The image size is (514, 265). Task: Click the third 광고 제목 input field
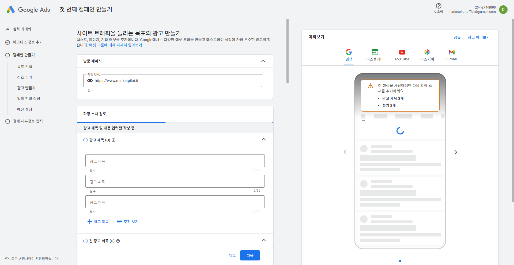click(x=175, y=202)
